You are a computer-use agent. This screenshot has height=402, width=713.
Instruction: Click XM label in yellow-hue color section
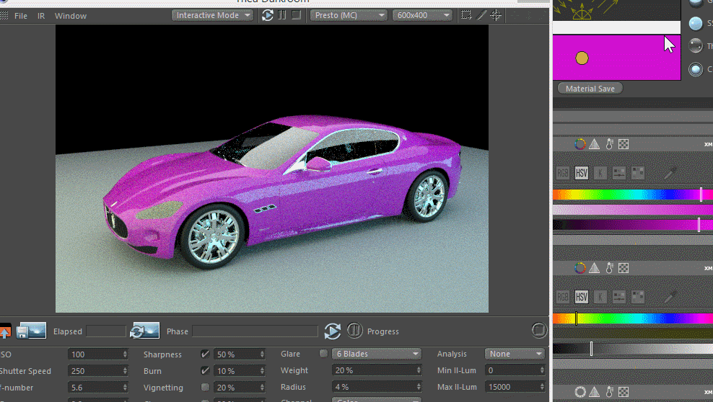point(708,268)
